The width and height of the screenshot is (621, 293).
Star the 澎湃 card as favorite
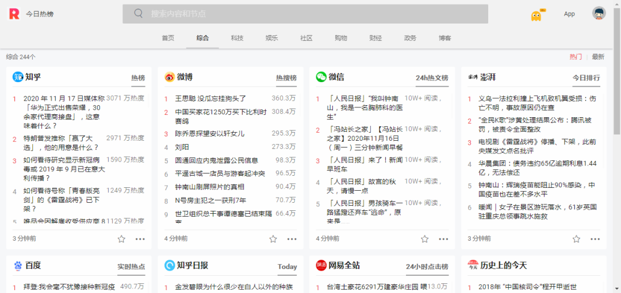coord(576,239)
